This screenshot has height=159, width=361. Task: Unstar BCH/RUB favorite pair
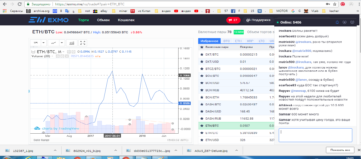tap(202, 90)
